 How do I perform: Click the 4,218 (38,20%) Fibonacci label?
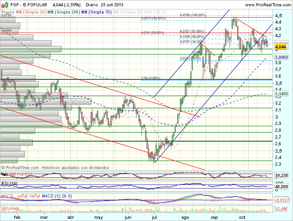click(x=152, y=33)
